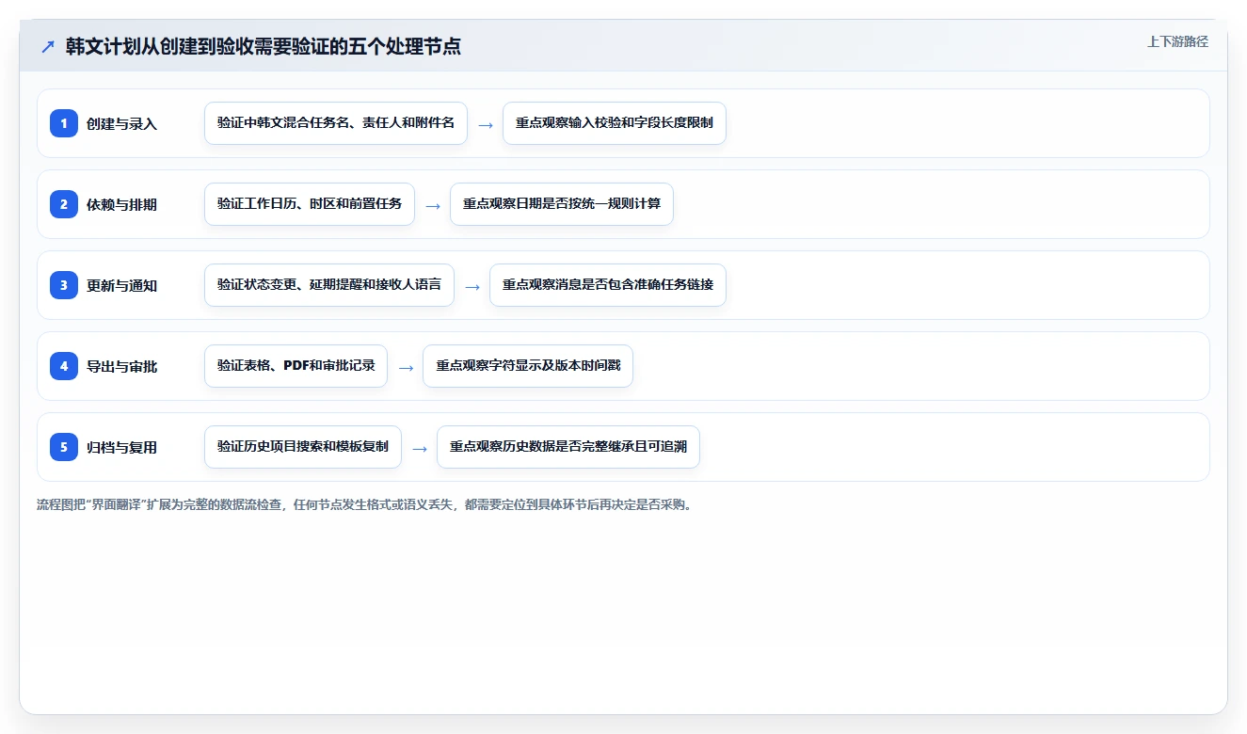Image resolution: width=1247 pixels, height=734 pixels.
Task: Click the step number 1 badge
Action: (64, 123)
